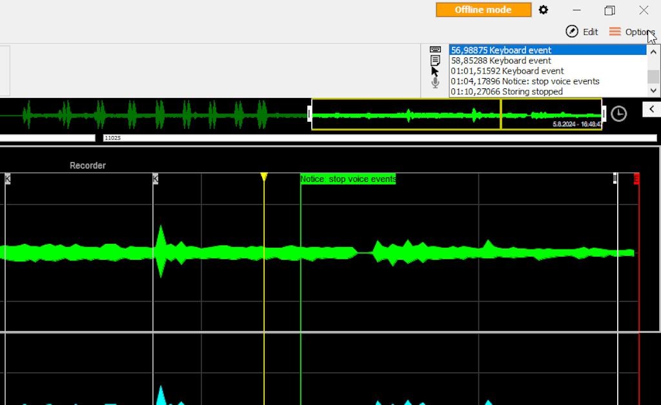The image size is (661, 405).
Task: Click event list scroll up arrow
Action: pos(653,52)
